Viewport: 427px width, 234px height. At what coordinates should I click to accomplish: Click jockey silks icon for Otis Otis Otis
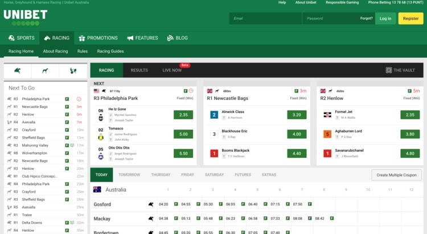pos(101,157)
